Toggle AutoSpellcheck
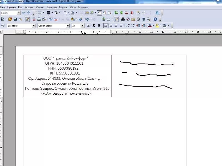 [x=56, y=19]
